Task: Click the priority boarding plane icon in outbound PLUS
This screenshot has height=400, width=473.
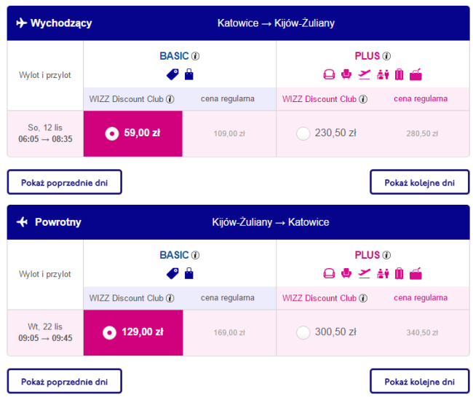Action: 365,74
